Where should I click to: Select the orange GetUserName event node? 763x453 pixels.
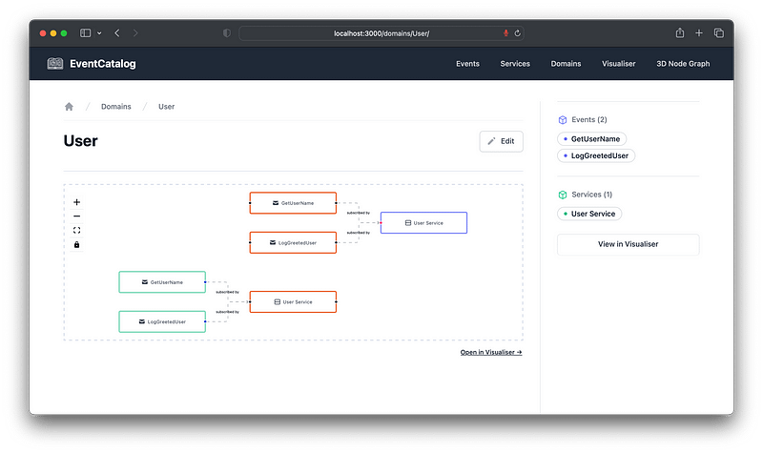pos(293,203)
